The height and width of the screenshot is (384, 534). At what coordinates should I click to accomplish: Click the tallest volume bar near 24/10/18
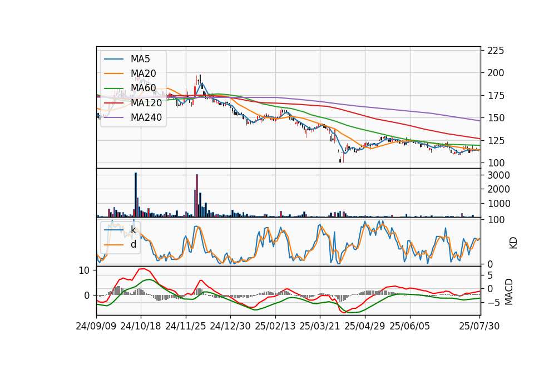pos(136,195)
